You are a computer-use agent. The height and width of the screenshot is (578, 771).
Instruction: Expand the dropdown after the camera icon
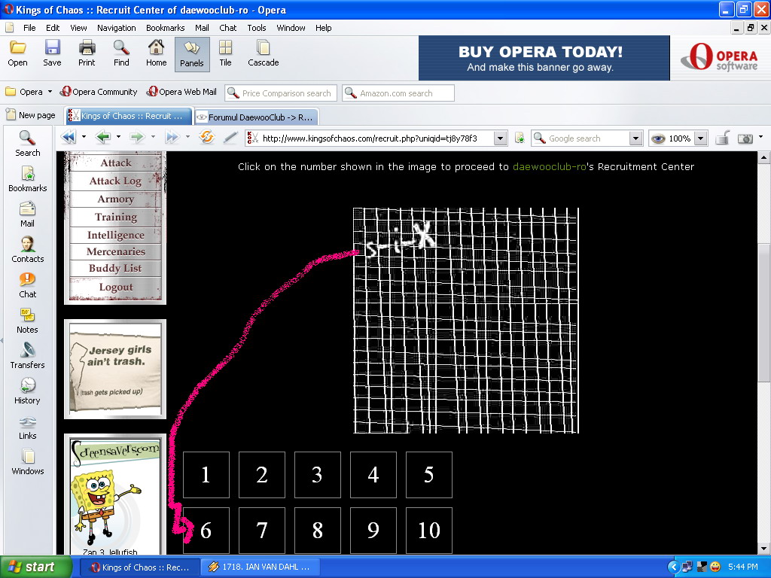coord(760,137)
